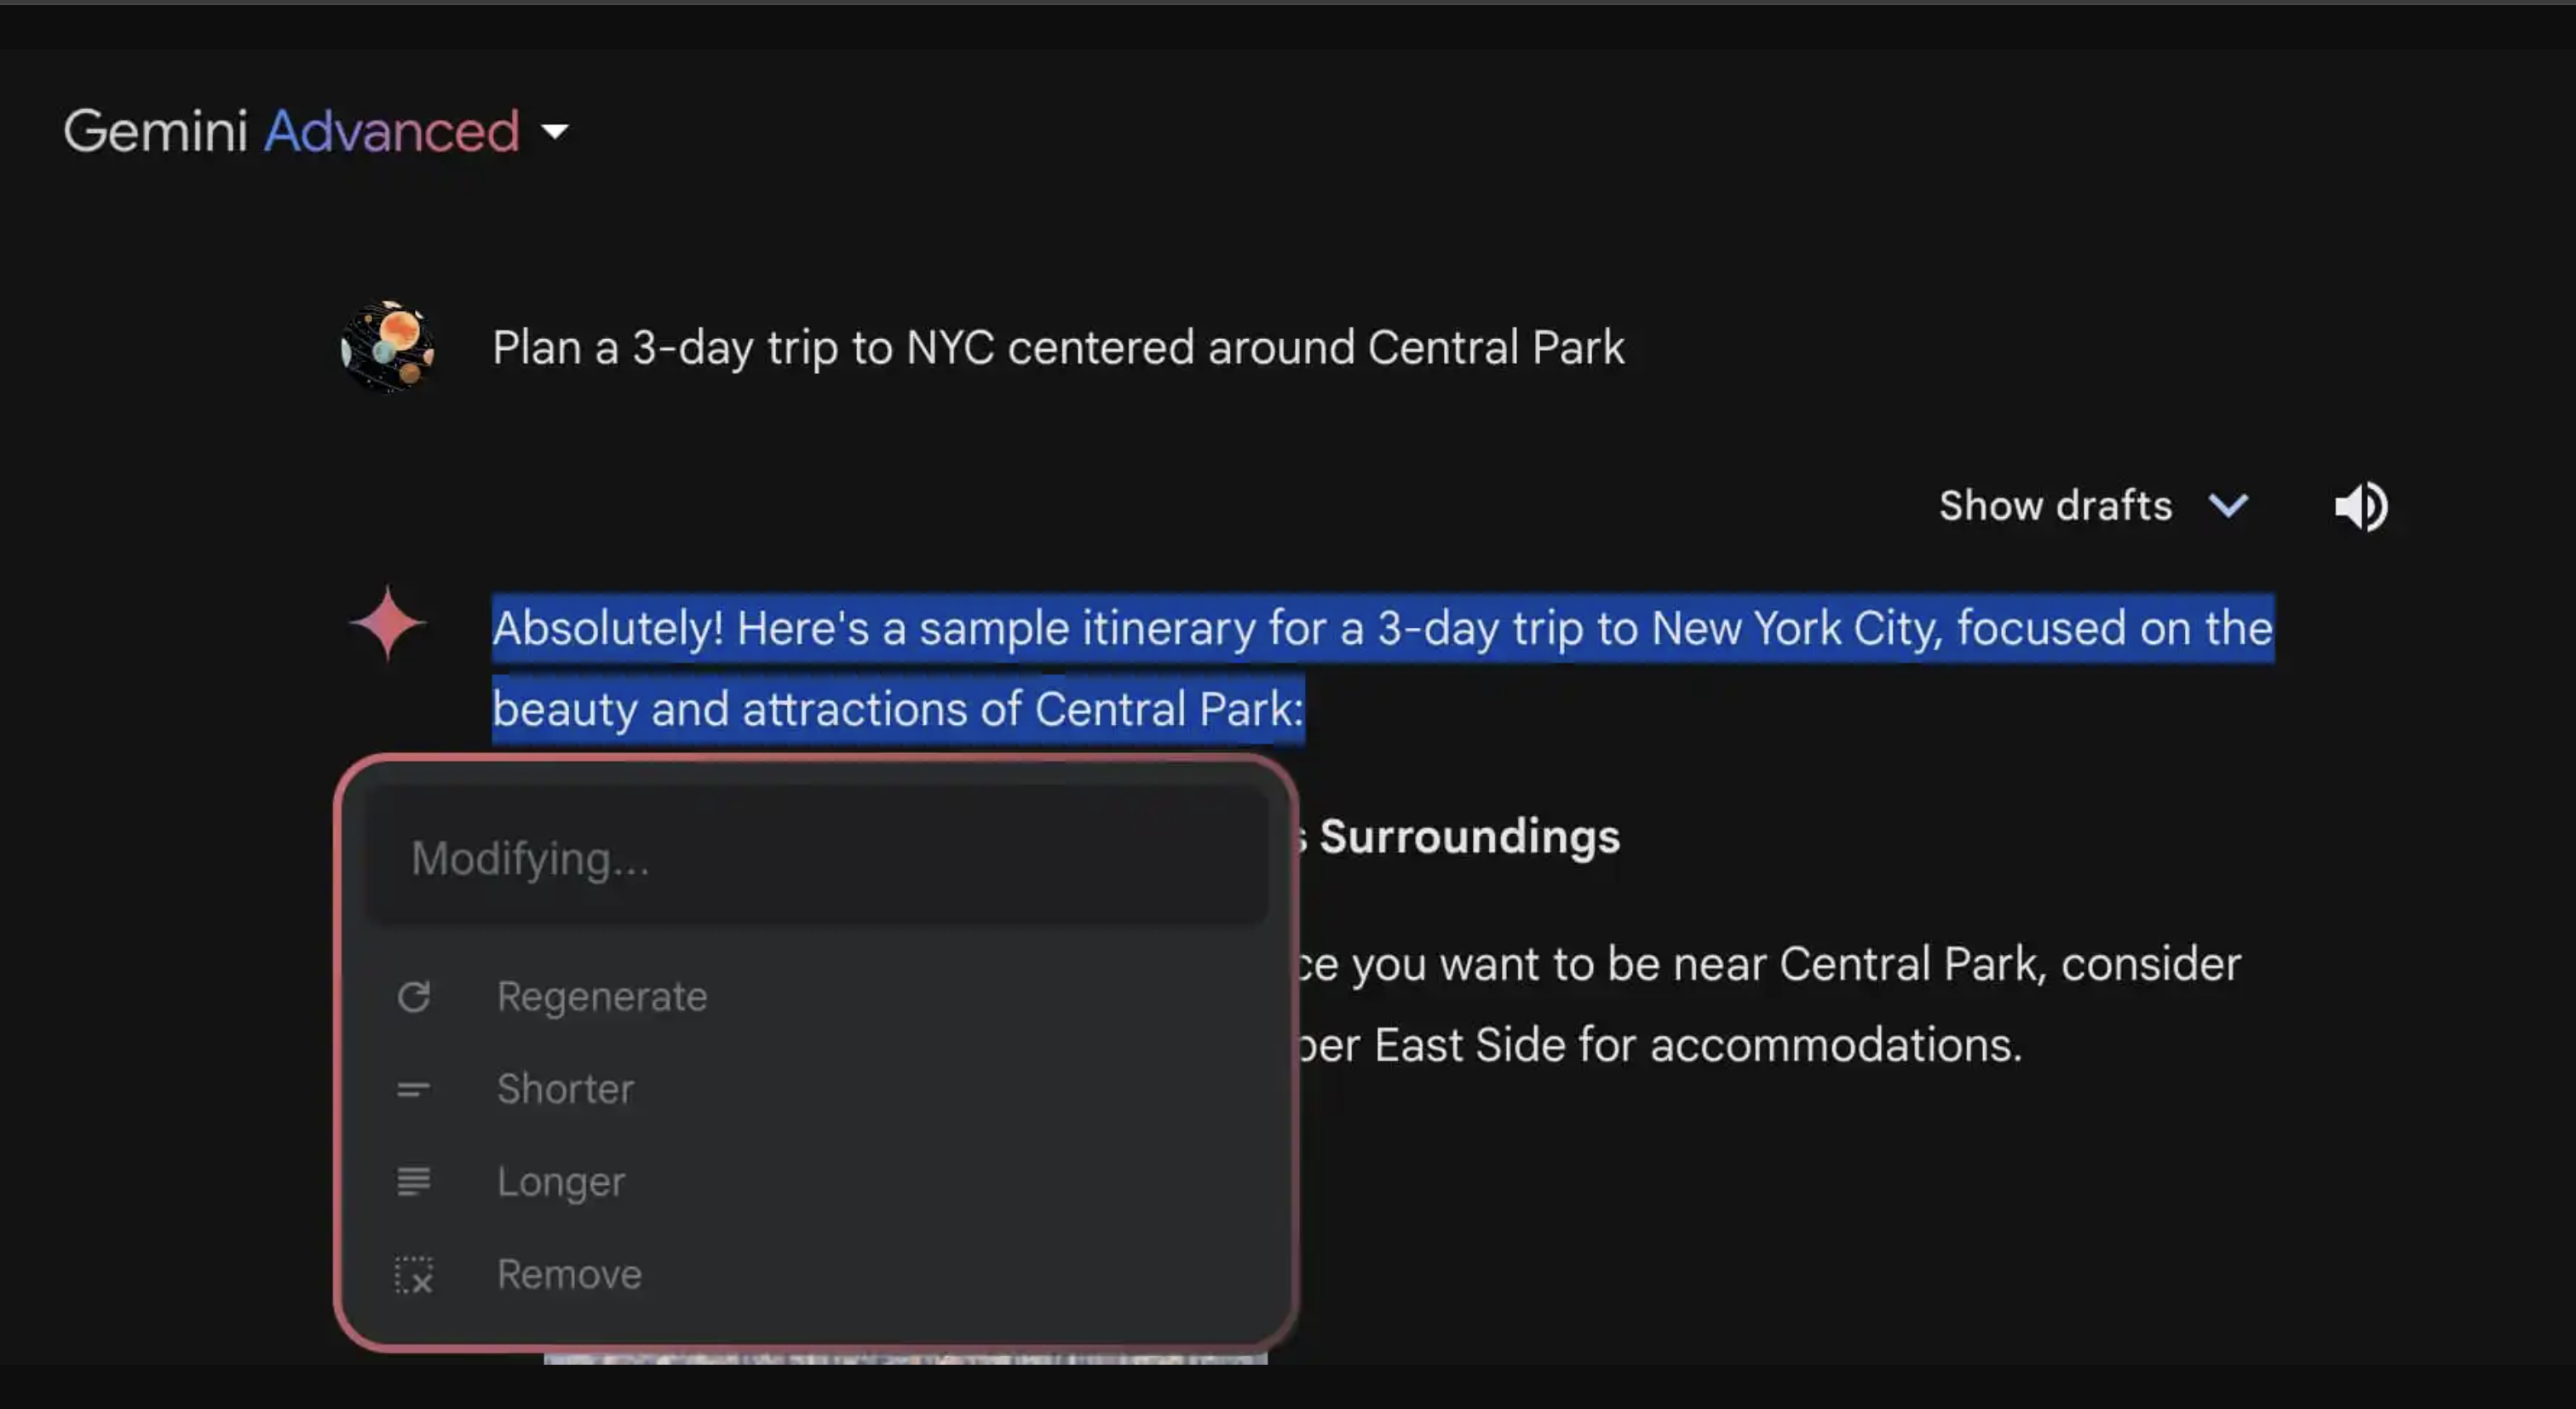Click the Shorter two-line icon

pos(413,1089)
